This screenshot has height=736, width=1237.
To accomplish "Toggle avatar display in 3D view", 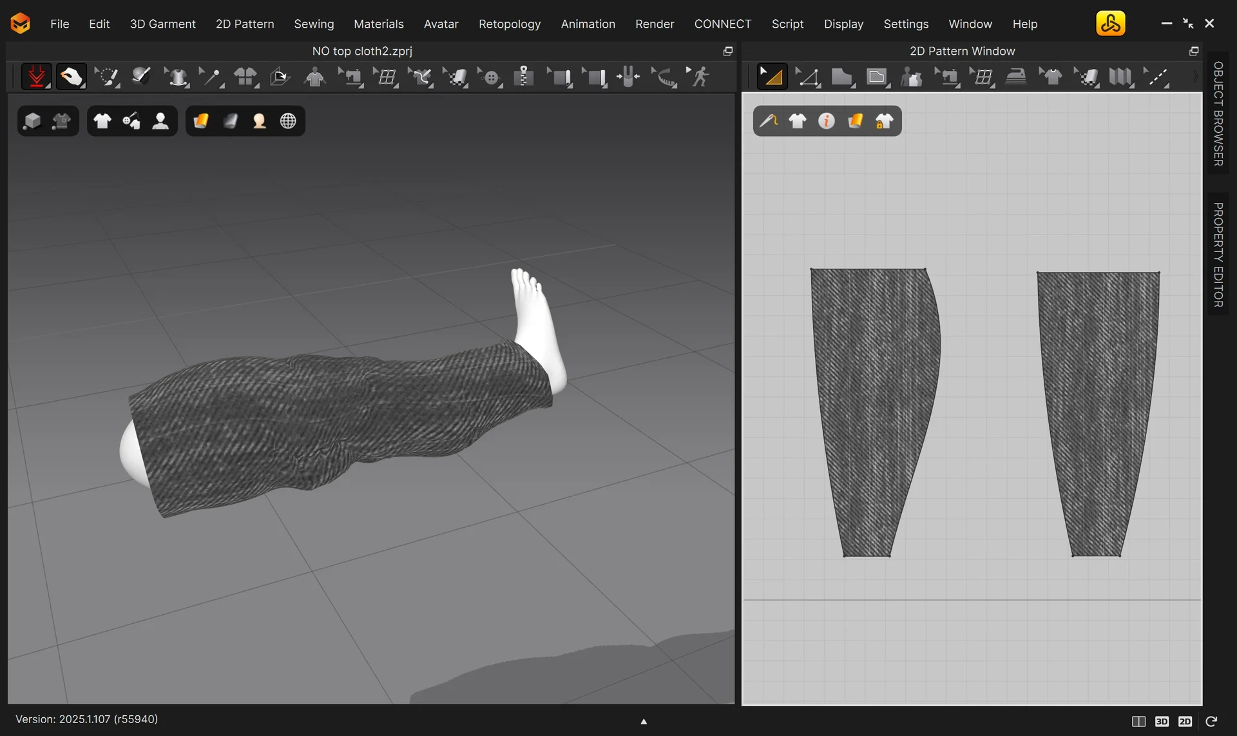I will [160, 121].
